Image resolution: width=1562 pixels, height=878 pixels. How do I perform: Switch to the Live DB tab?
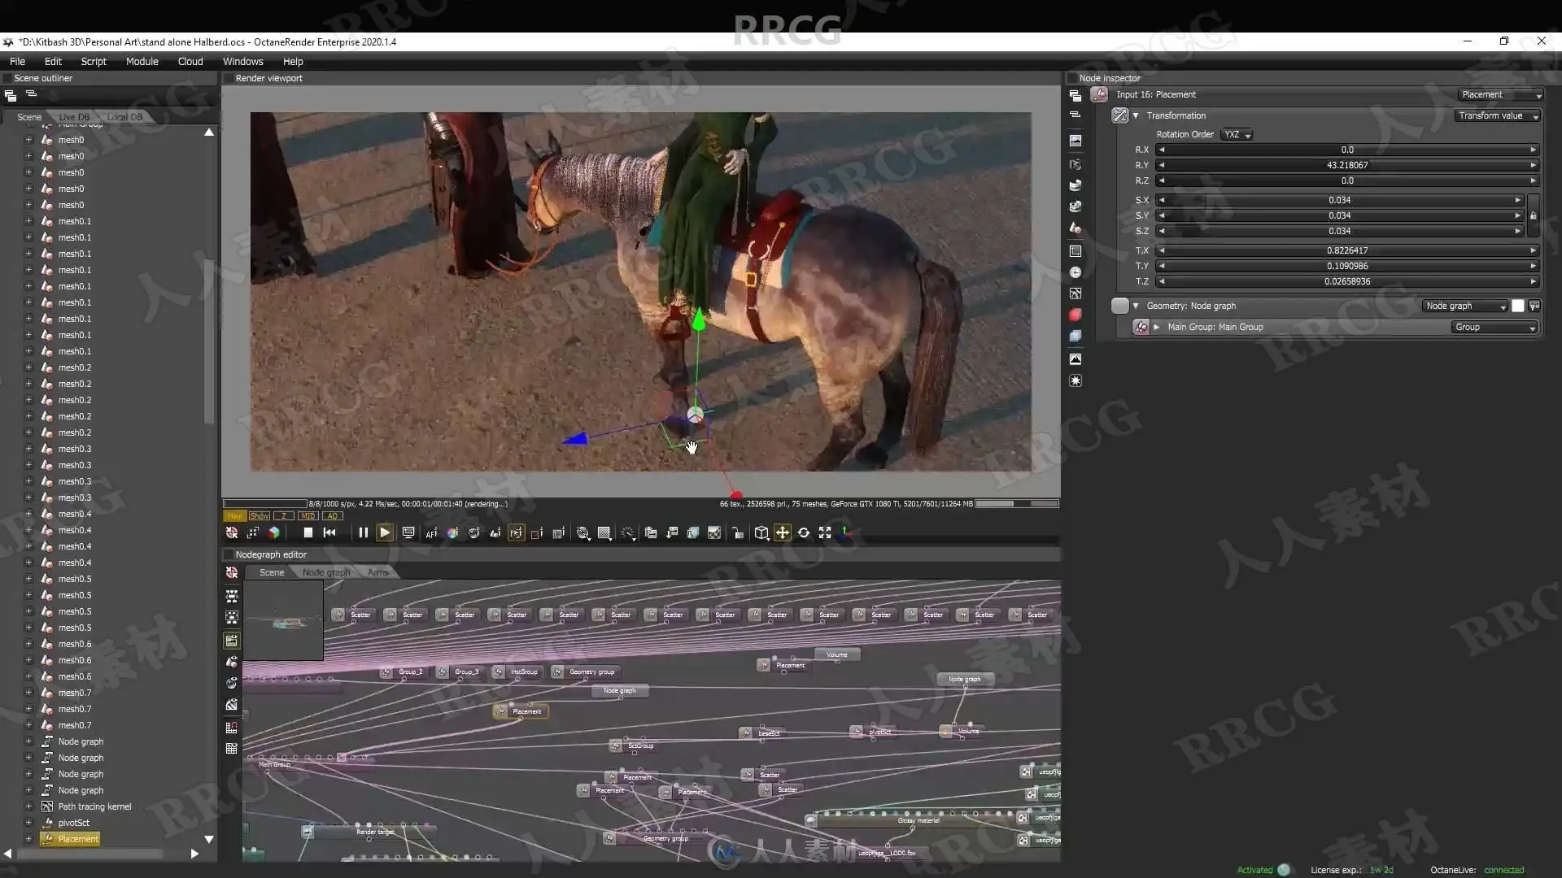(74, 116)
